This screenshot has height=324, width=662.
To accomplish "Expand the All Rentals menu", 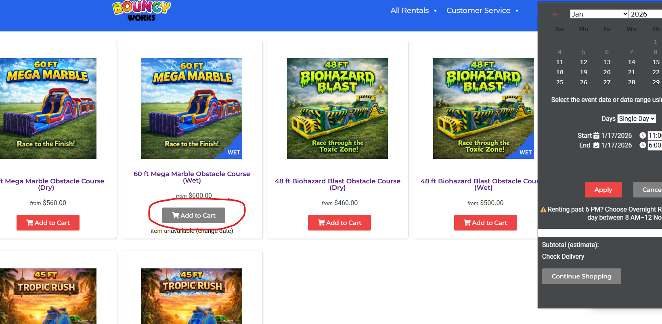I will point(414,10).
